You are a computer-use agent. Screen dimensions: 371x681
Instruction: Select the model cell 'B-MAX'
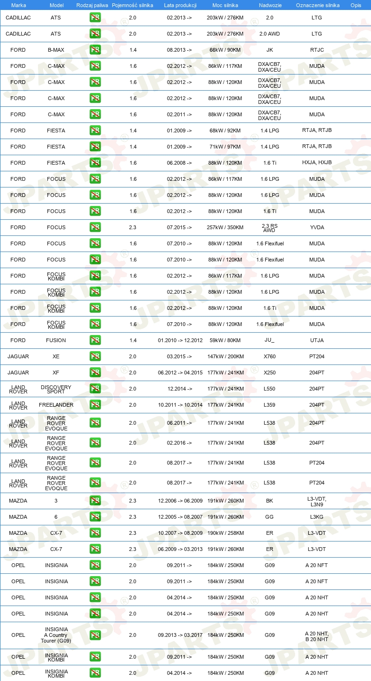pyautogui.click(x=56, y=50)
